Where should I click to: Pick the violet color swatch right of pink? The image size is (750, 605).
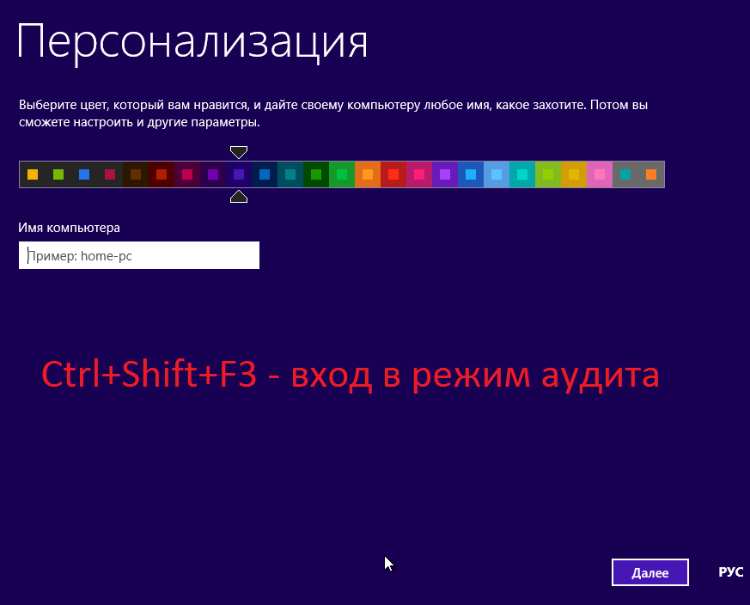click(x=443, y=174)
